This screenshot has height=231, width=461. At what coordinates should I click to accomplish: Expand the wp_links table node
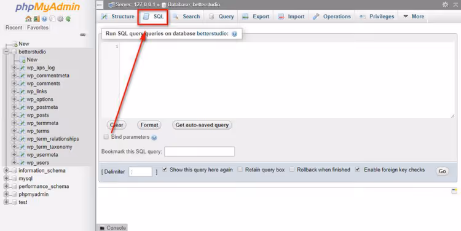pos(14,91)
